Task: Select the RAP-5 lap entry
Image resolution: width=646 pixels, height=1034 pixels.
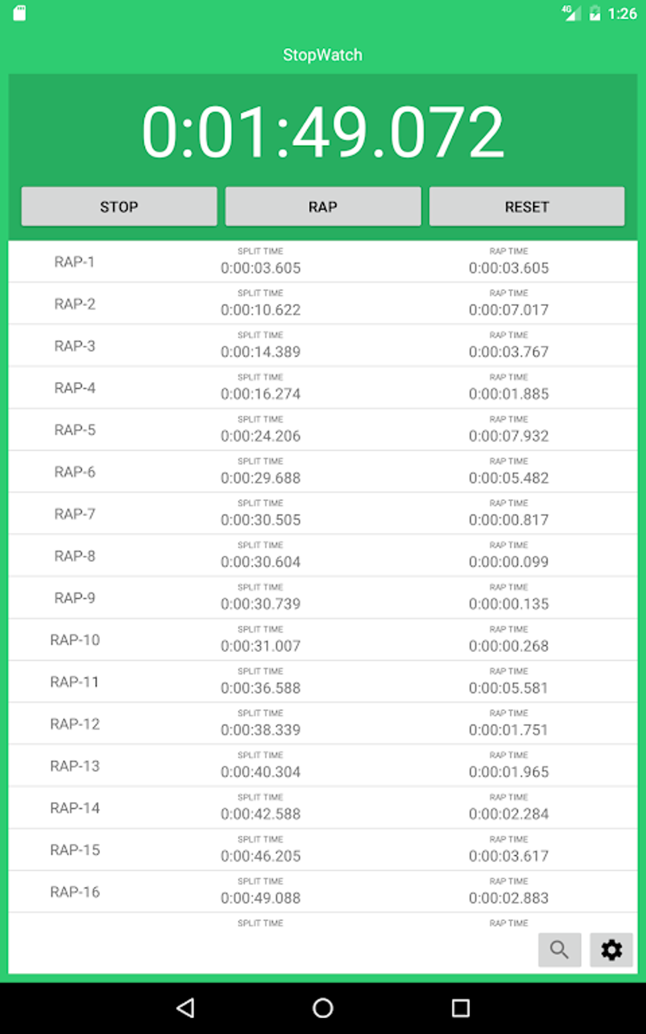Action: [323, 430]
